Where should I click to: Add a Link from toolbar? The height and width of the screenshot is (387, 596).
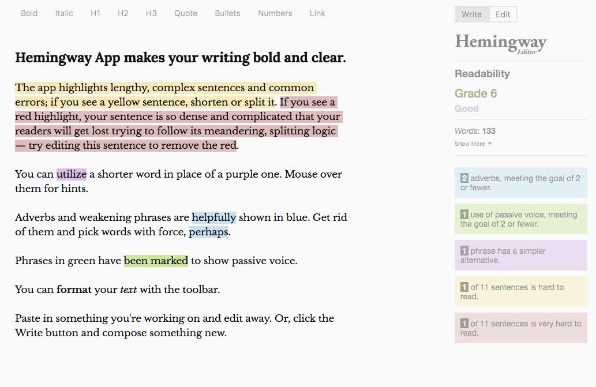317,13
